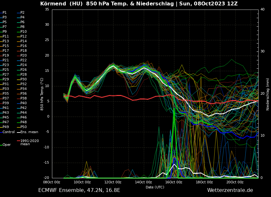Click the Wetterzentrale.de text

coord(230,190)
